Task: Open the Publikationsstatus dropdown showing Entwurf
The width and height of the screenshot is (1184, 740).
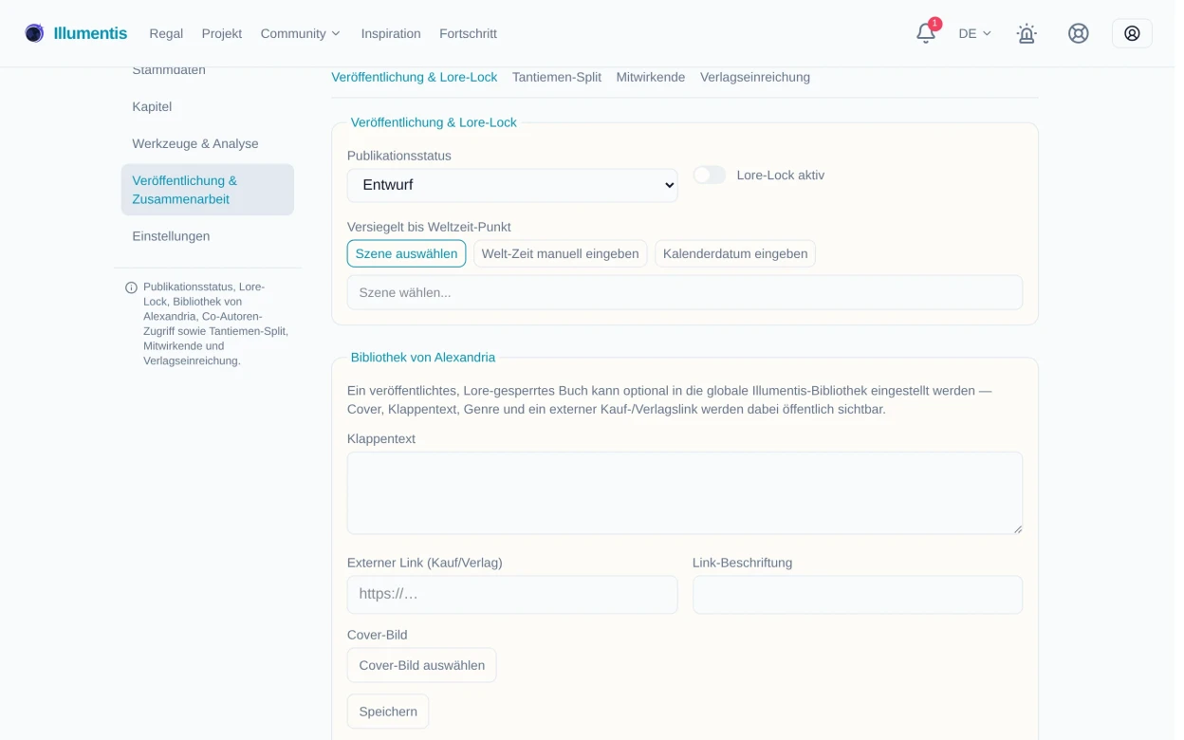Action: pyautogui.click(x=512, y=185)
